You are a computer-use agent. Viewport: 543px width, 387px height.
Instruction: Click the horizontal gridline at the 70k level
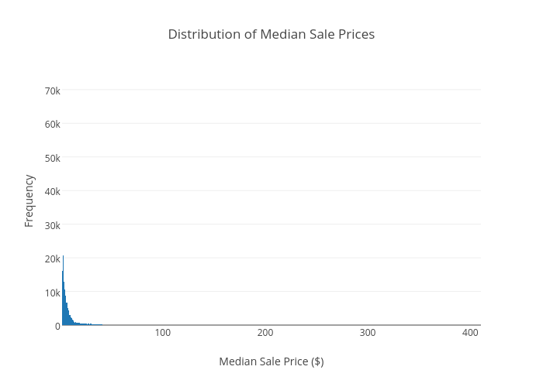[x=271, y=90]
